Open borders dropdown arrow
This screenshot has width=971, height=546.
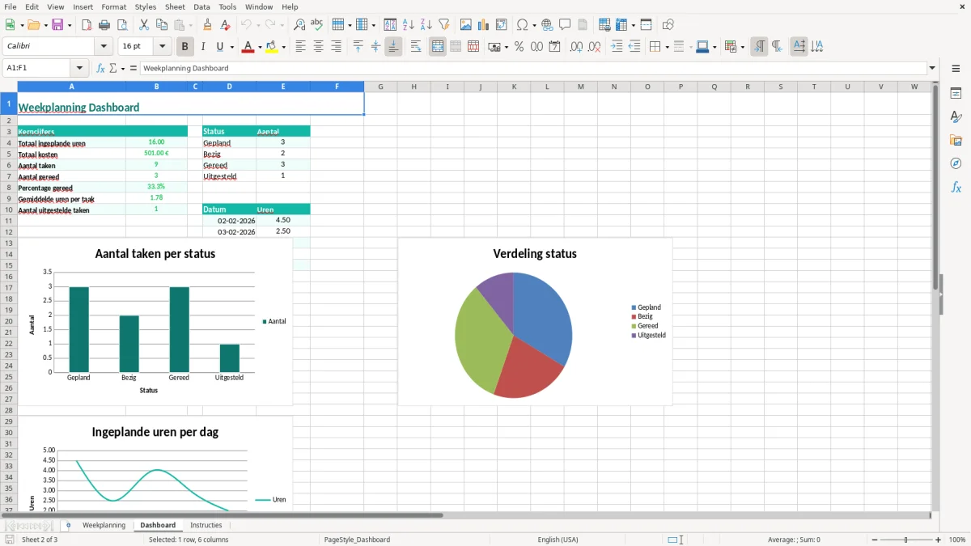(x=666, y=47)
